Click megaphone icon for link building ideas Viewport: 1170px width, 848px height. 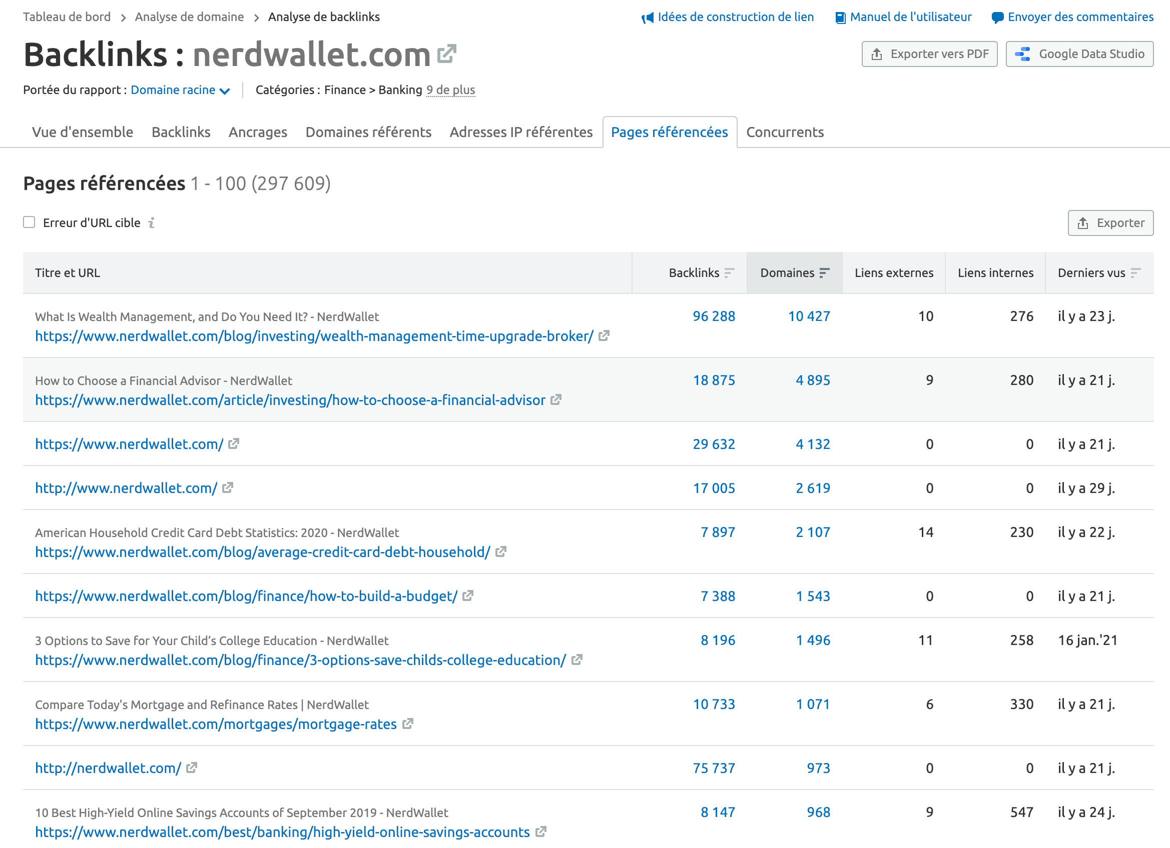[648, 18]
